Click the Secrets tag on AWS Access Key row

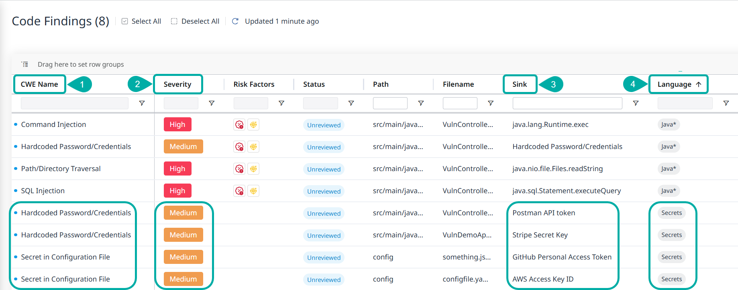click(x=671, y=279)
